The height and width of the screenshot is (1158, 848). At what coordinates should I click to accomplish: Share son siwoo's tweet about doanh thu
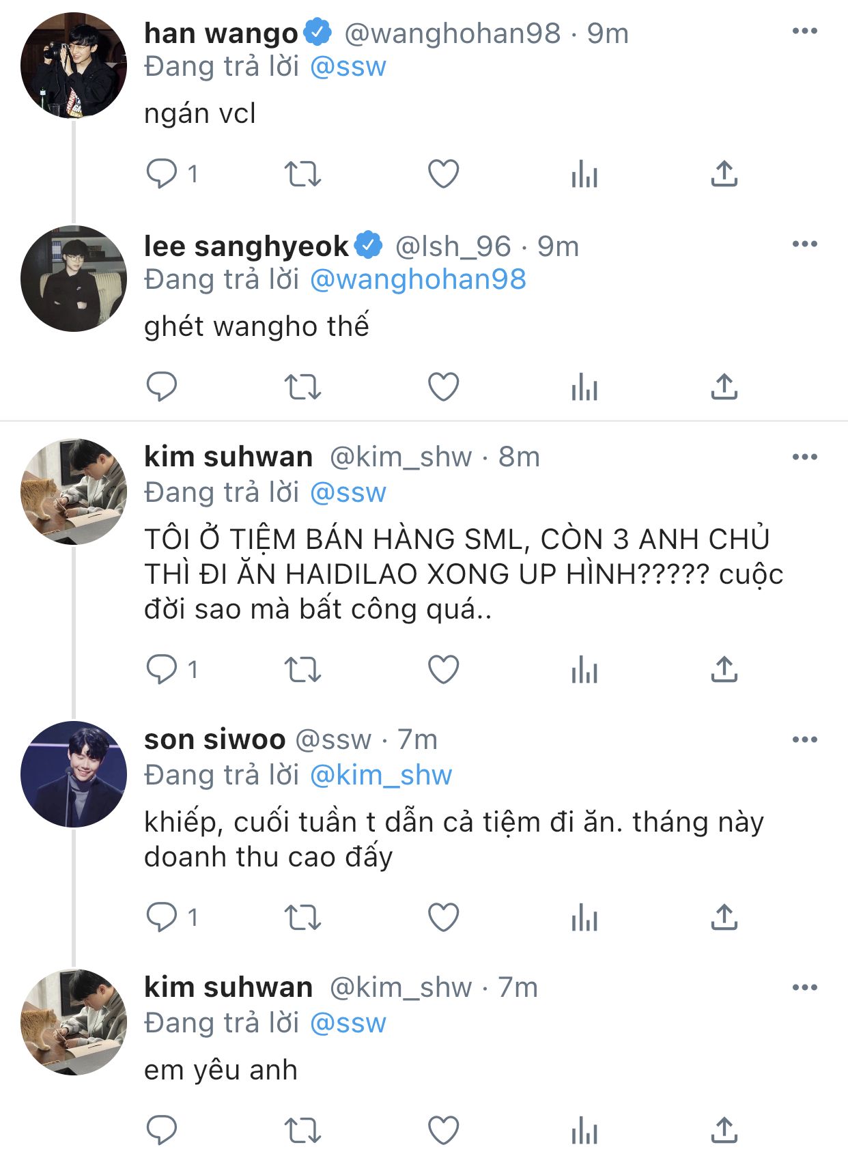pyautogui.click(x=724, y=917)
